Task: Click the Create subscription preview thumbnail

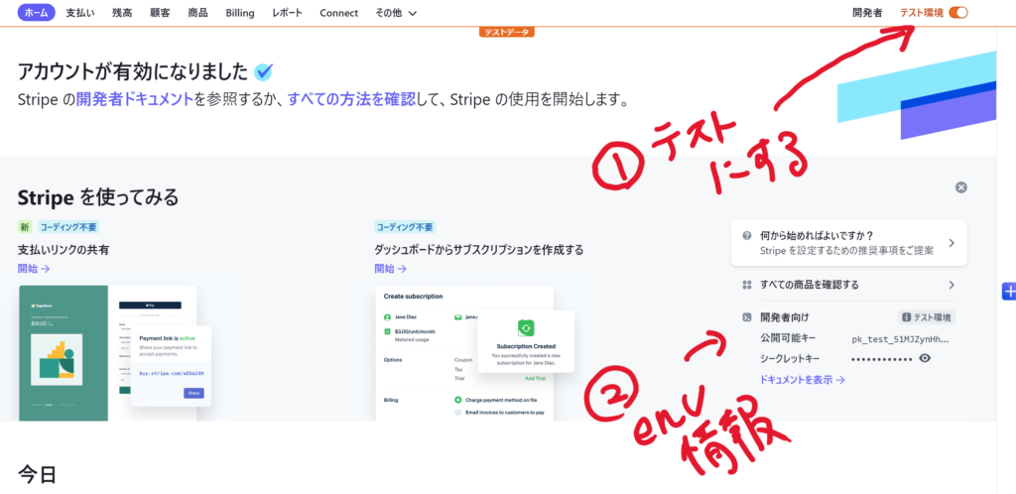Action: coord(475,353)
